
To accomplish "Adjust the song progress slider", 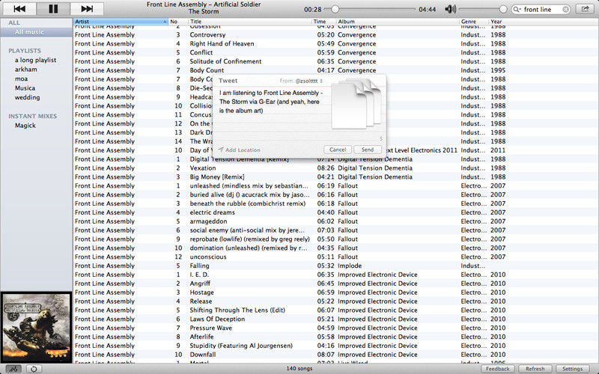I will tap(335, 9).
